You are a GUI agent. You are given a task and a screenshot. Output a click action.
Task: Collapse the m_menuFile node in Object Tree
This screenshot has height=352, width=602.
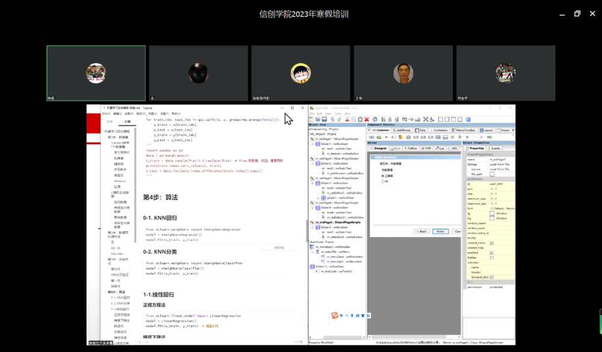313,252
